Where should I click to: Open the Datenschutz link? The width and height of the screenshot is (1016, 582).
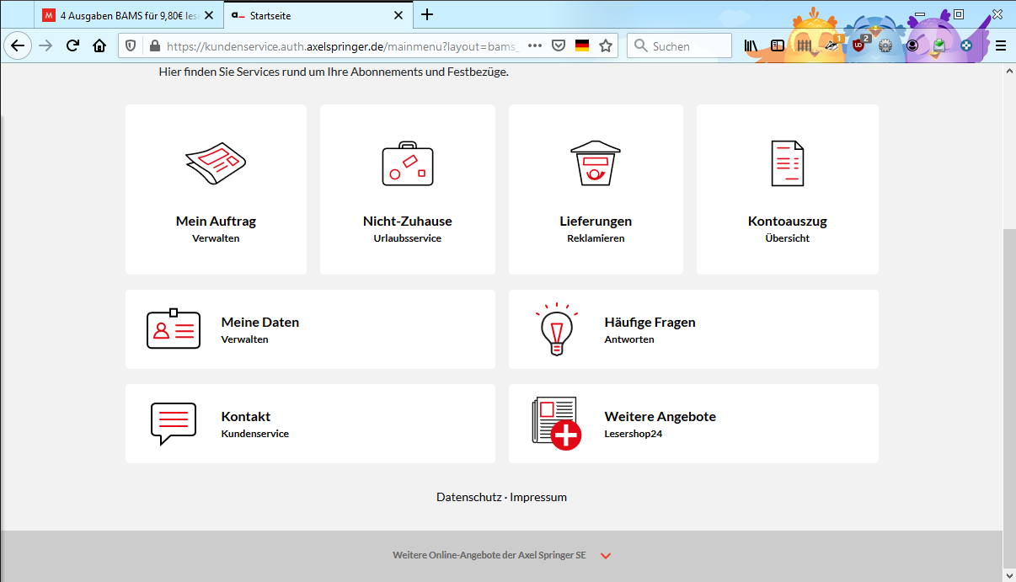(x=468, y=497)
